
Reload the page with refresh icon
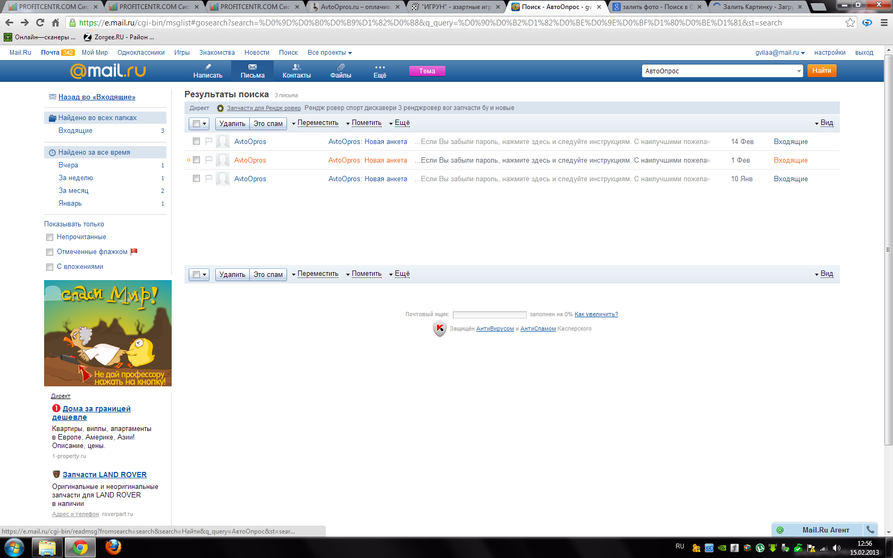40,23
